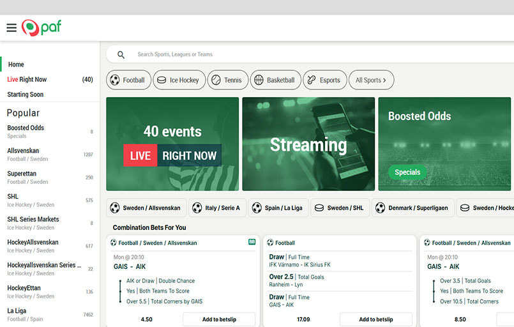The image size is (514, 327).
Task: Click the basketball icon
Action: pos(259,80)
